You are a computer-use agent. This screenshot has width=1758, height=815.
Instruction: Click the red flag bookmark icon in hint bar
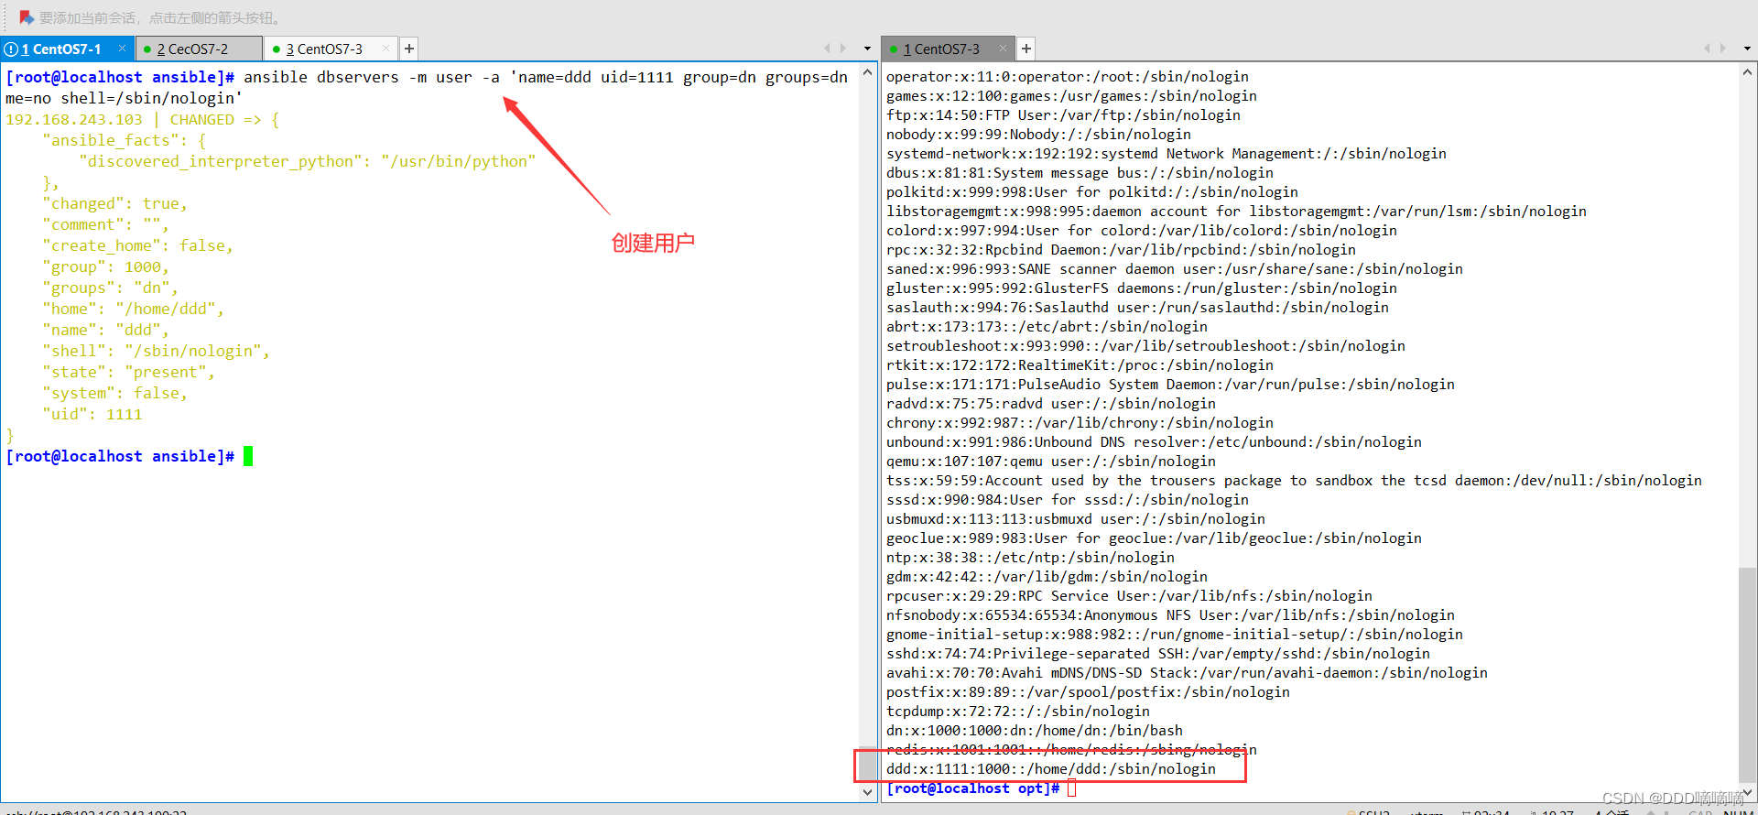pyautogui.click(x=26, y=17)
